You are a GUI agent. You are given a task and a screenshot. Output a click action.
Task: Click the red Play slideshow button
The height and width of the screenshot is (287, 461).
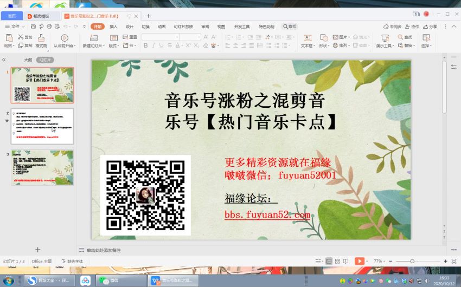pos(360,261)
